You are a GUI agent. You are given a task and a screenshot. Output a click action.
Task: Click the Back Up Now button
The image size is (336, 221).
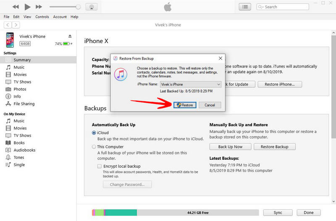(230, 147)
